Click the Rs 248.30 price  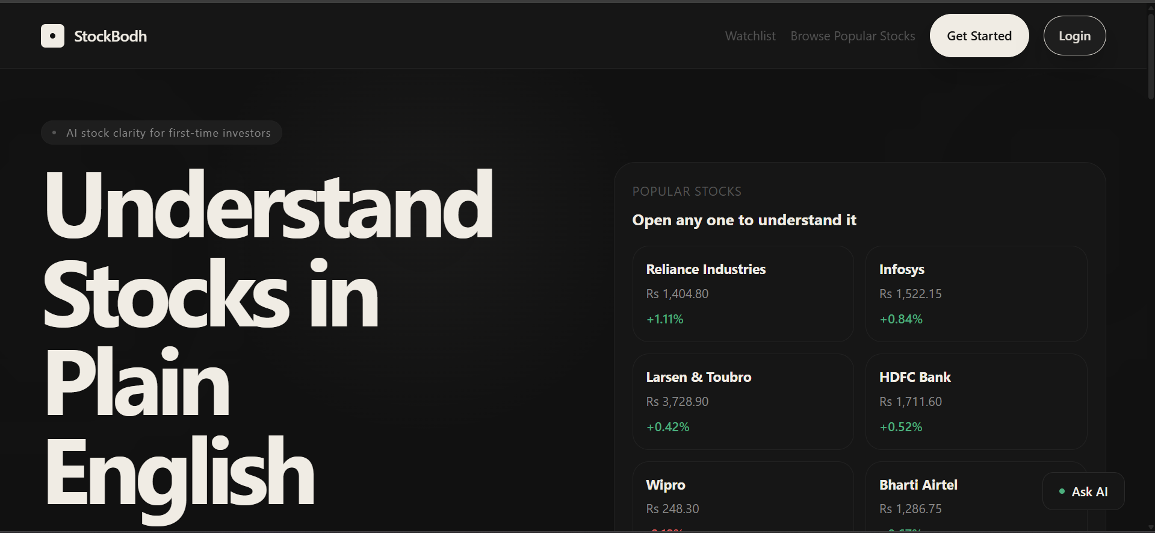[x=672, y=509]
